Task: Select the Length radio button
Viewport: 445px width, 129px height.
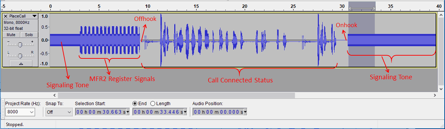Action: tap(153, 104)
